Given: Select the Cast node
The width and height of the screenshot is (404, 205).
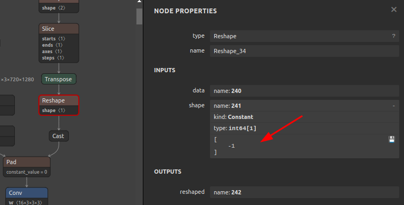Looking at the screenshot, I should click(59, 136).
